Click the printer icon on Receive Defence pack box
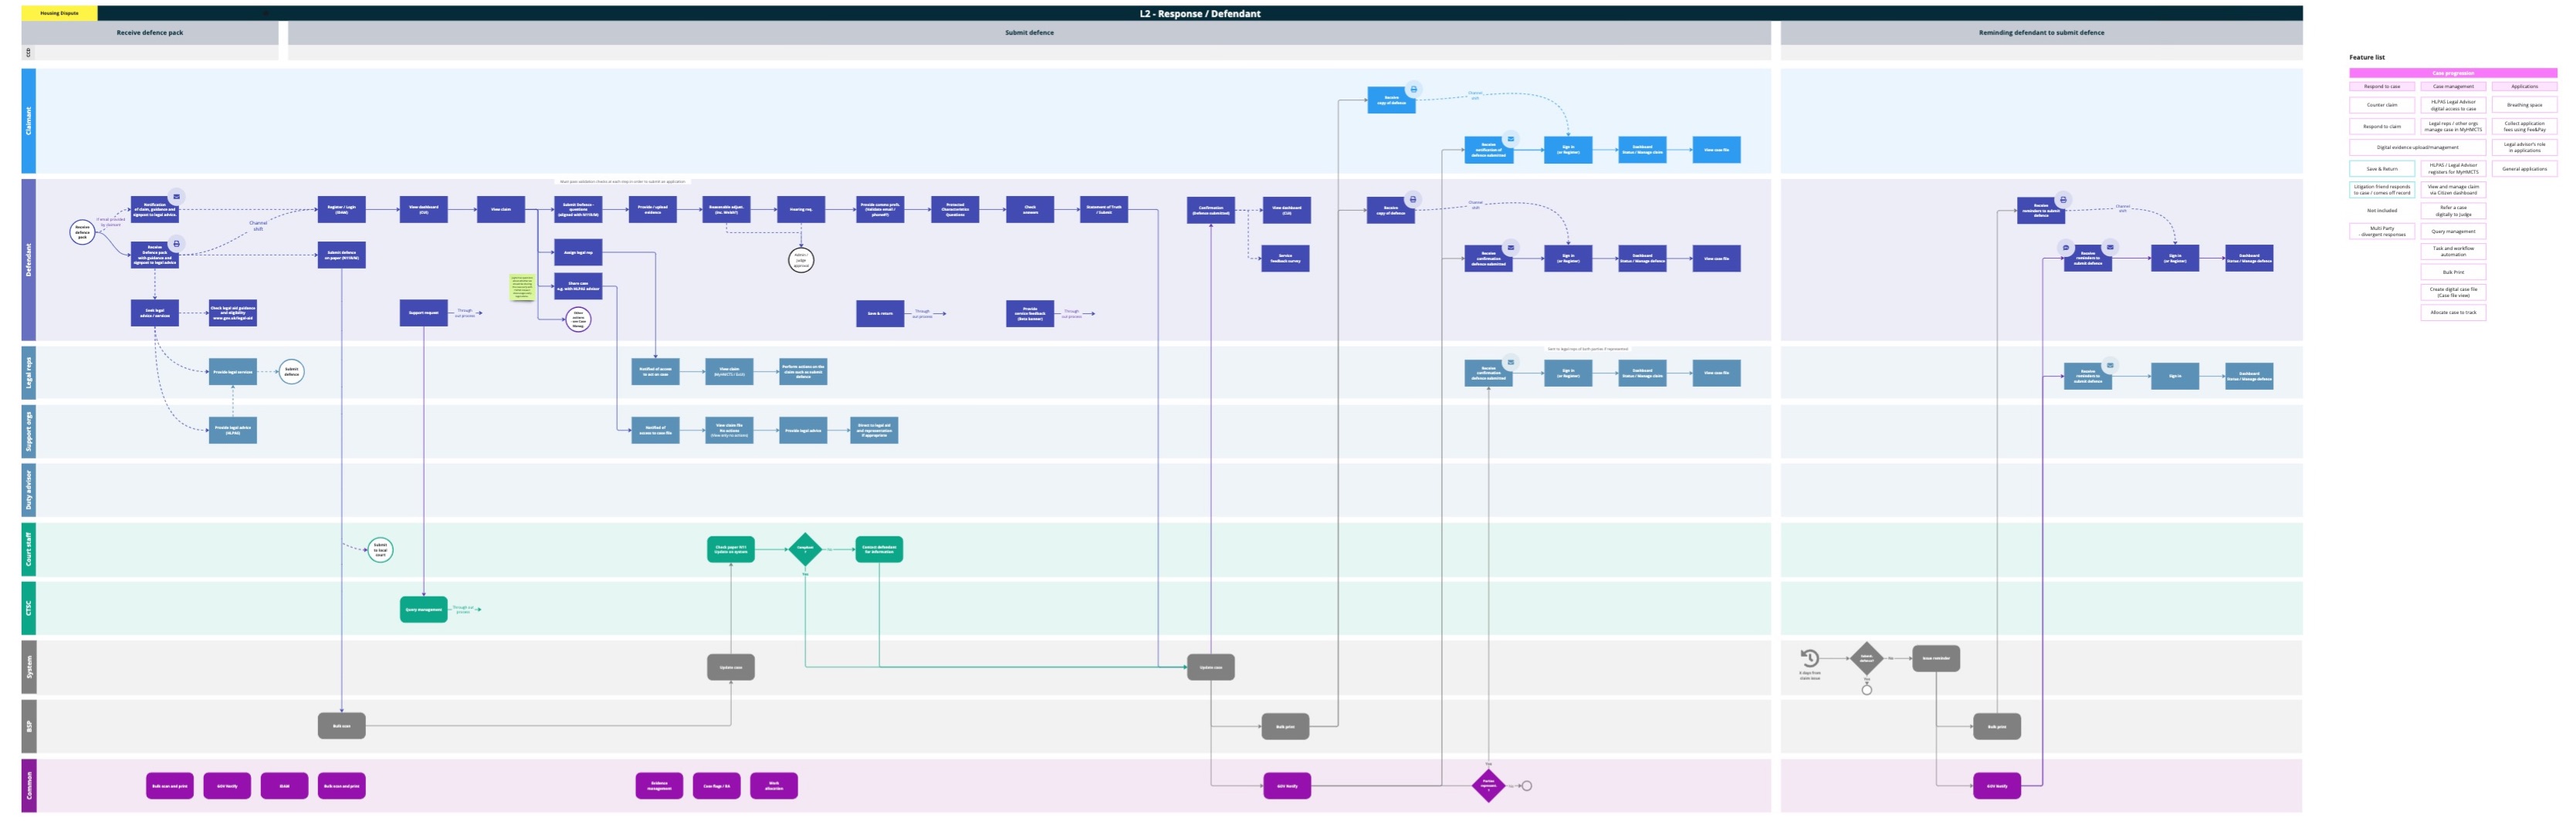2576x835 pixels. pyautogui.click(x=176, y=243)
